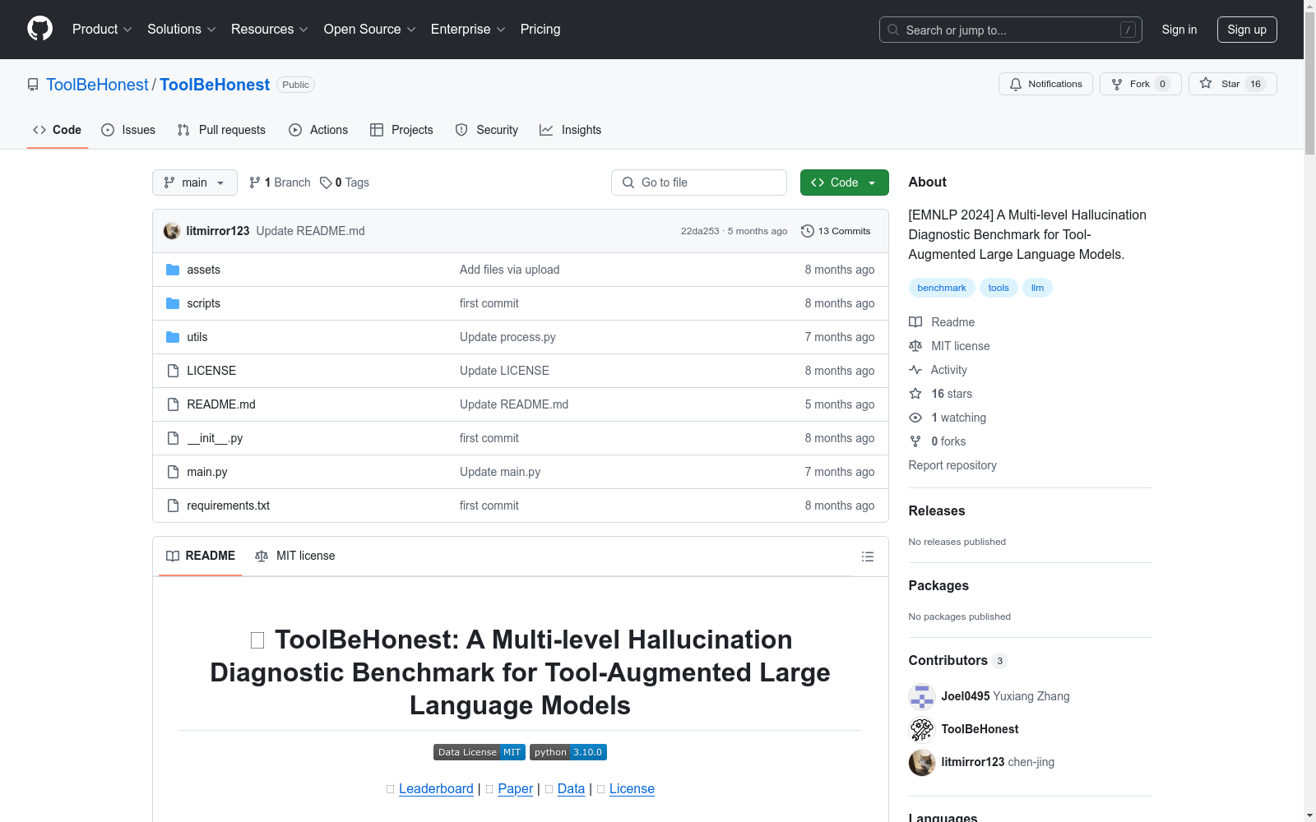The image size is (1316, 822).
Task: Click the Notifications button
Action: point(1045,84)
